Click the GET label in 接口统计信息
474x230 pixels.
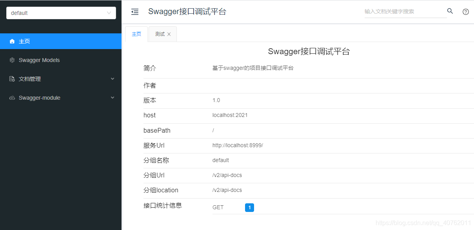tap(218, 207)
